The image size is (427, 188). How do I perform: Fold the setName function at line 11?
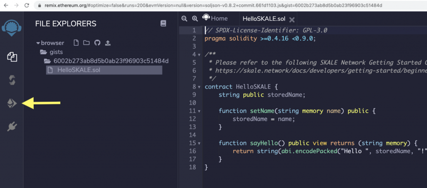tap(199, 111)
